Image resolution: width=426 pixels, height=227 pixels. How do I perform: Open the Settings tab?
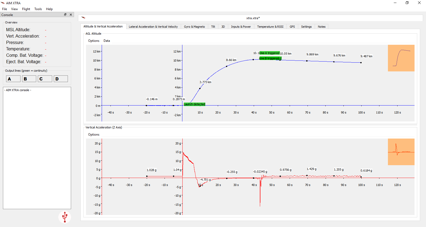click(x=306, y=27)
